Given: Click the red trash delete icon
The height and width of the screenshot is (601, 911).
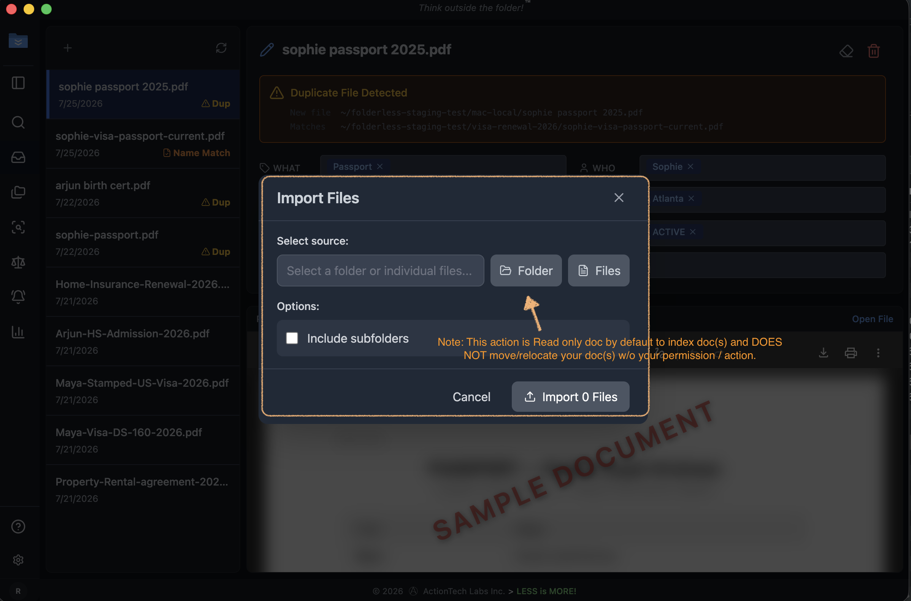Looking at the screenshot, I should pos(873,51).
